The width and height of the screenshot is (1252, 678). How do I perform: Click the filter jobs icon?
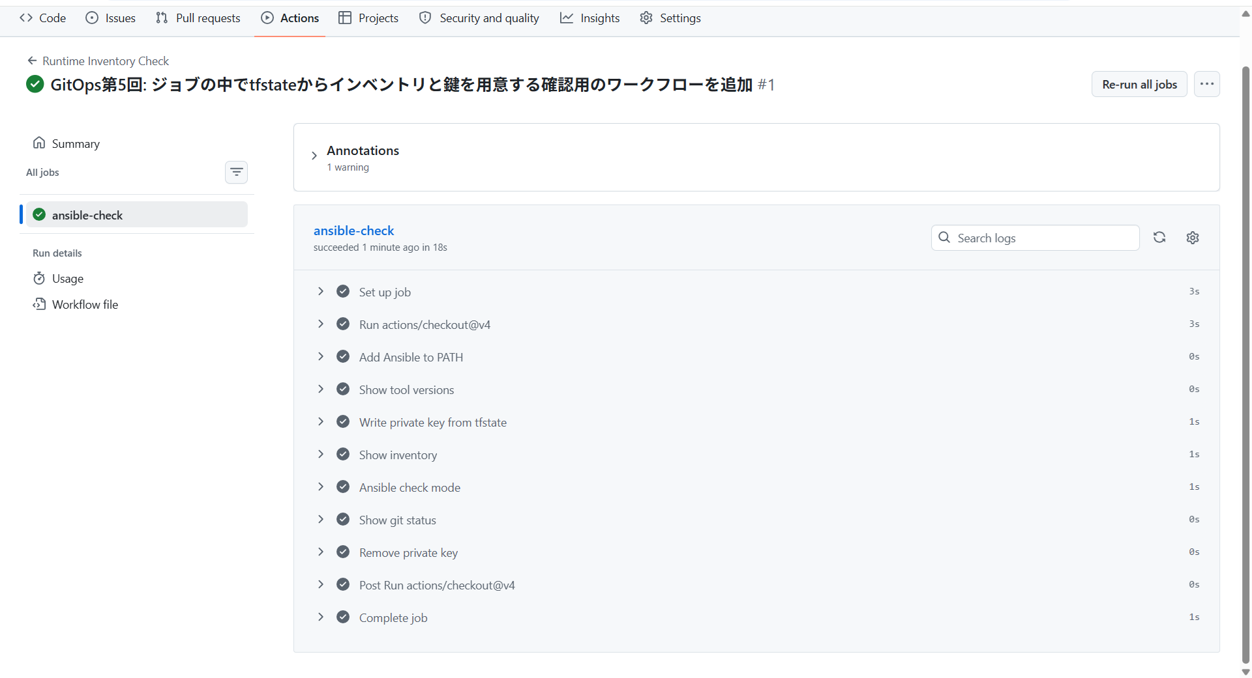(x=236, y=173)
